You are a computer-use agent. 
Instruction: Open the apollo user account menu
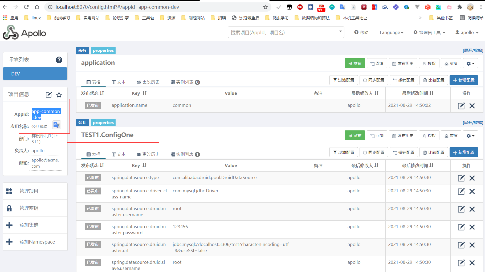[467, 32]
